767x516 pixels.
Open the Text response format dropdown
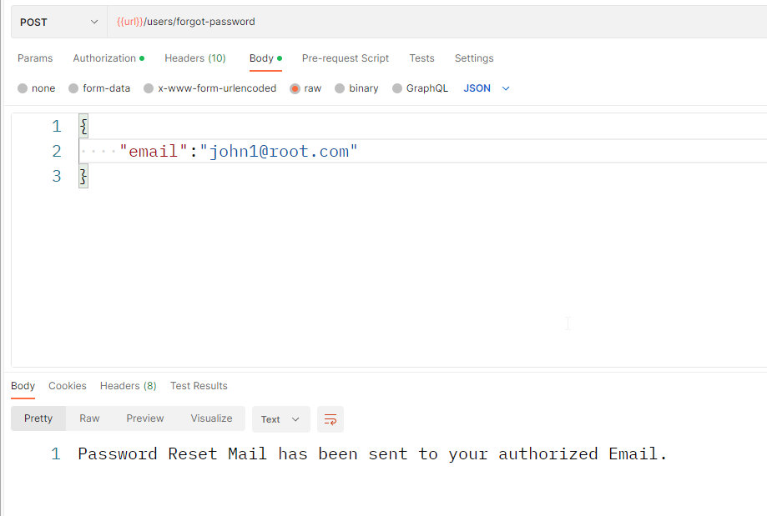coord(280,419)
